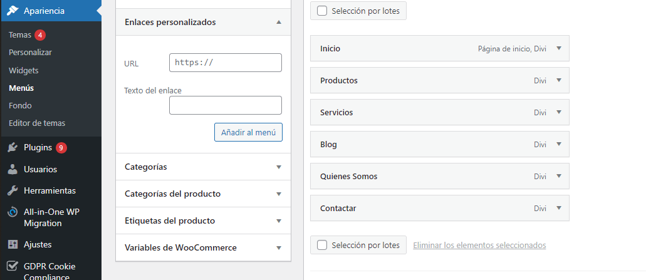Screen dimensions: 646x280
Task: Check the top Selección por lotes checkbox
Action: [x=322, y=11]
